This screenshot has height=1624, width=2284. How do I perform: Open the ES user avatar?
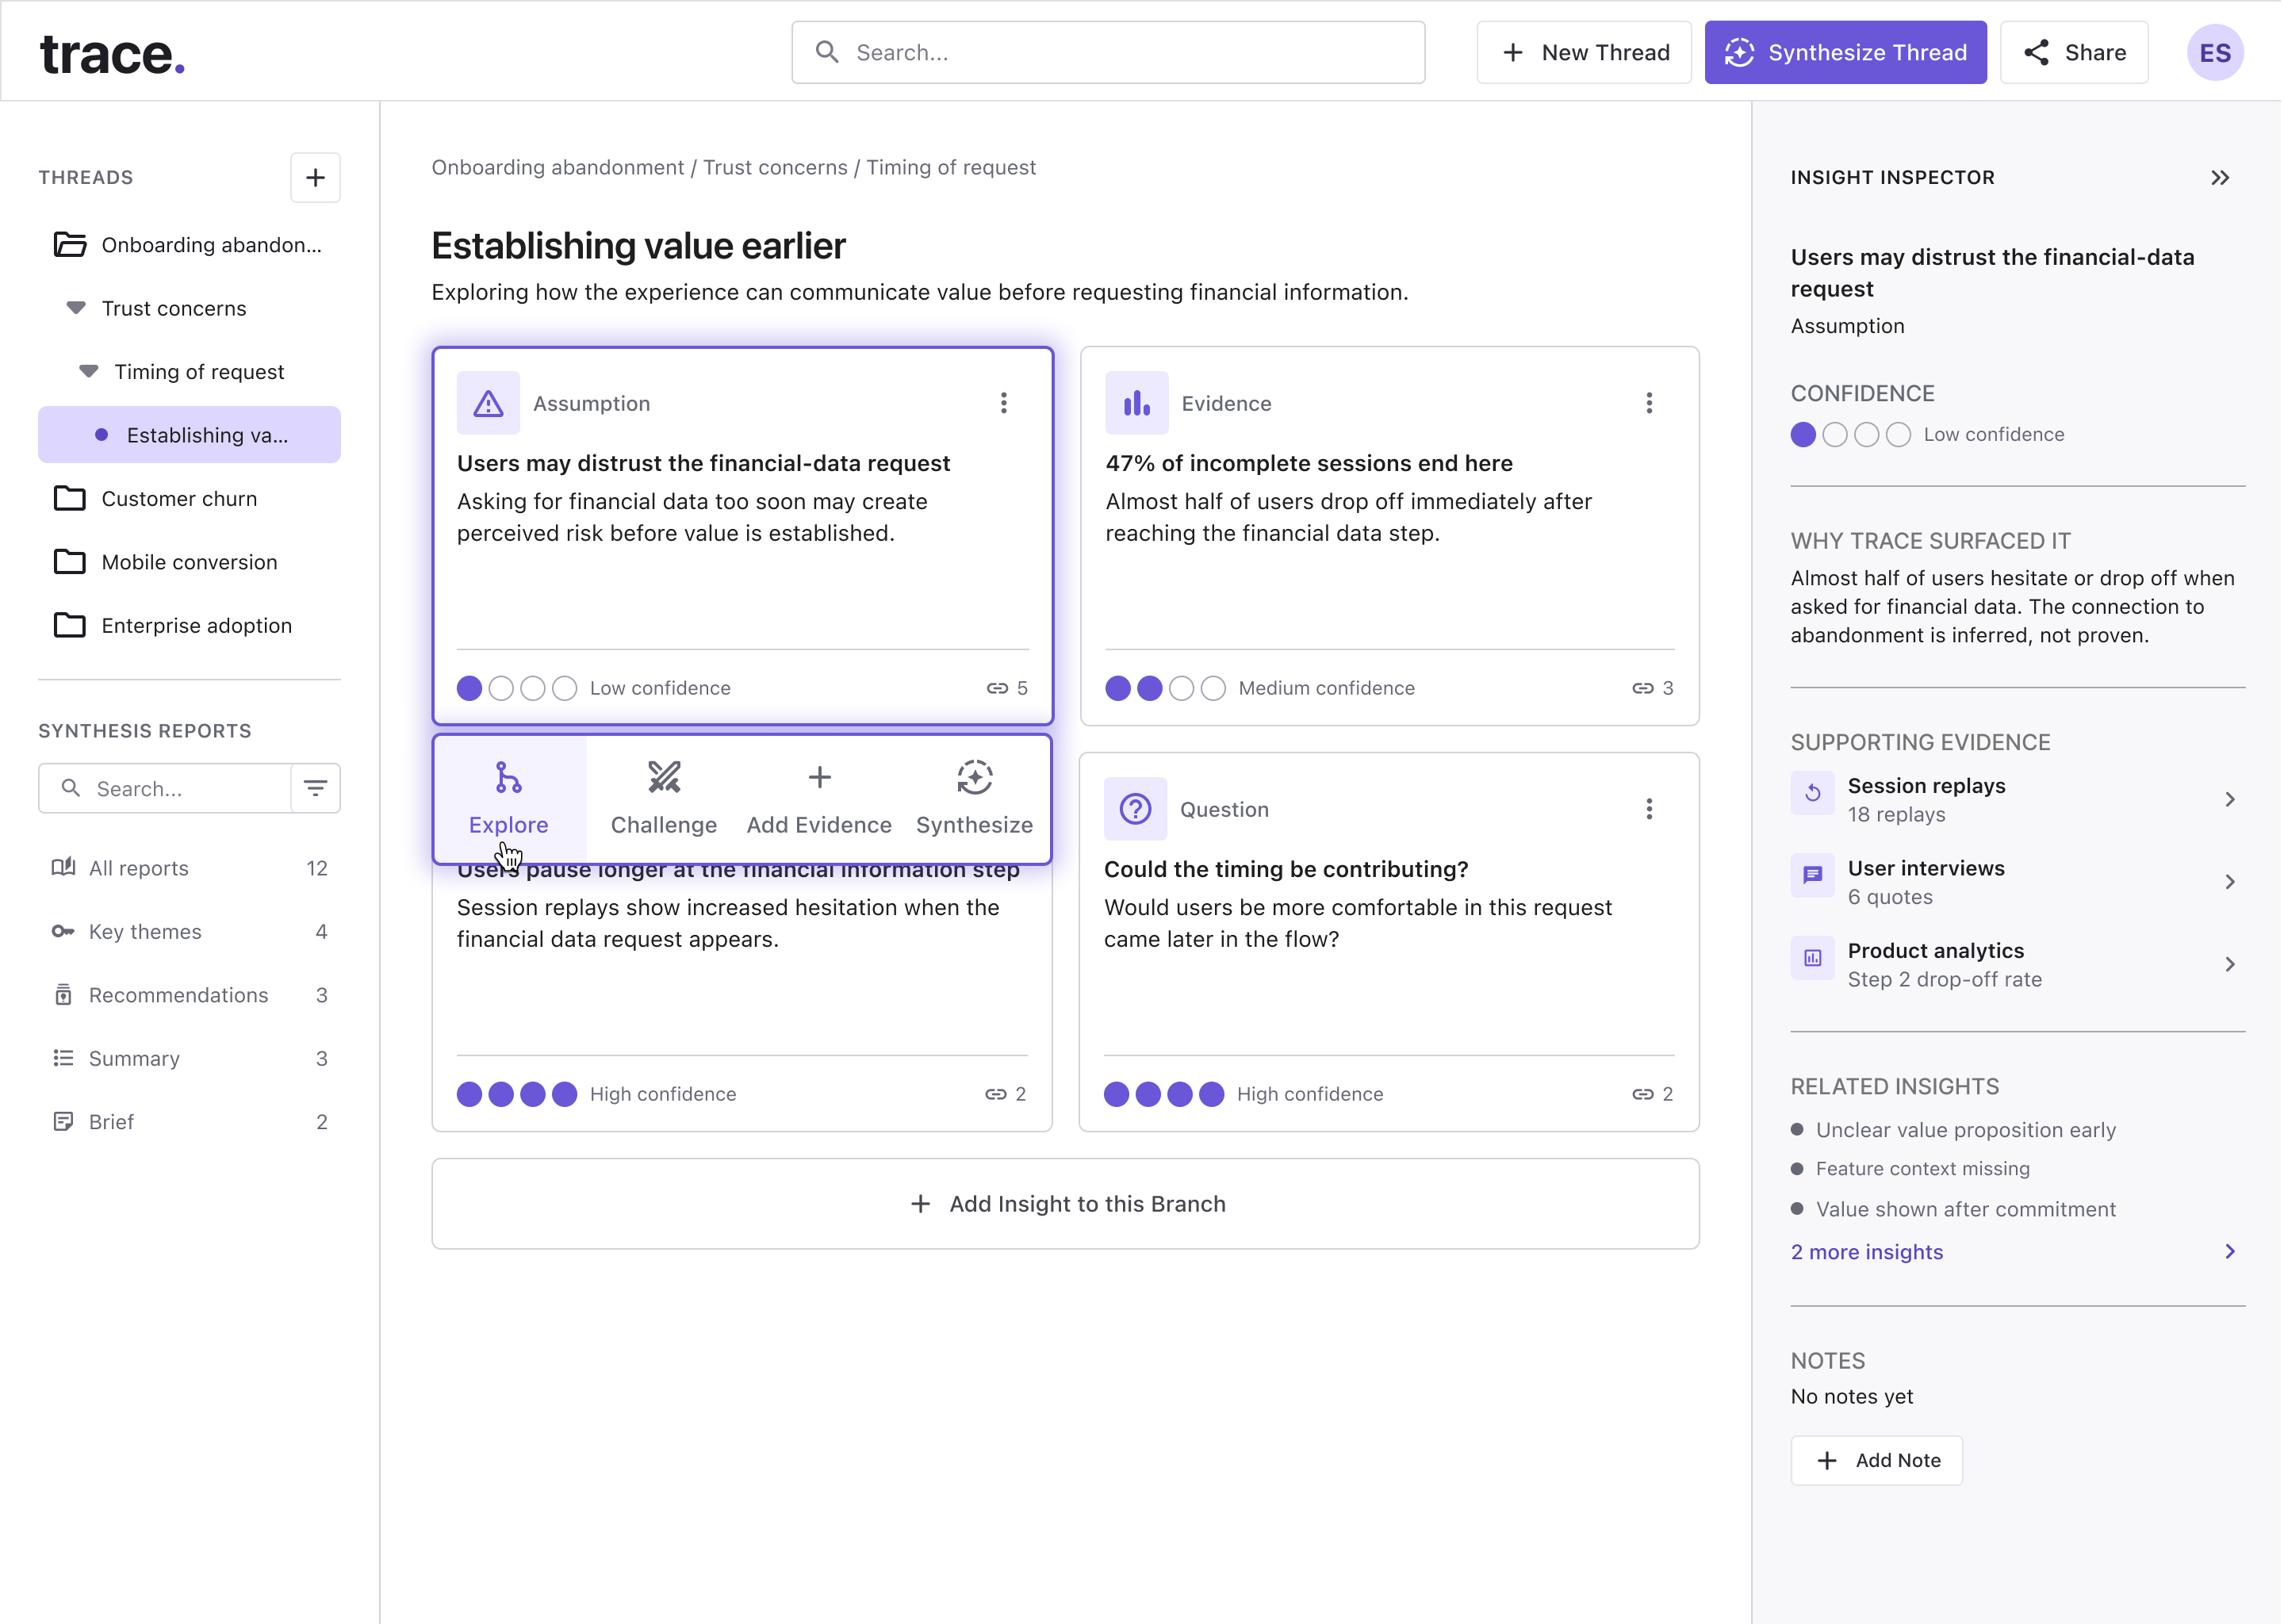click(2215, 52)
